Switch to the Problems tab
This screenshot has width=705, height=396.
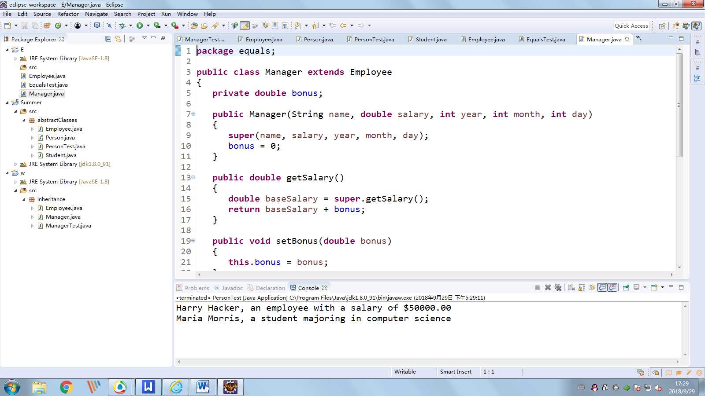coord(193,288)
